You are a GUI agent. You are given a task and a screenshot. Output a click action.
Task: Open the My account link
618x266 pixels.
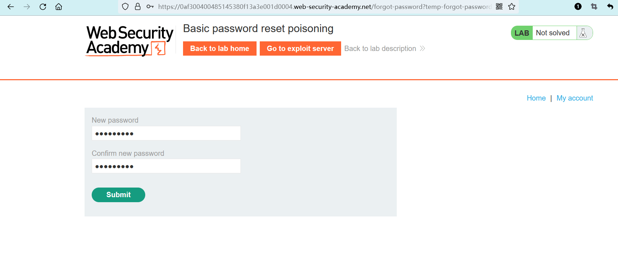tap(574, 98)
